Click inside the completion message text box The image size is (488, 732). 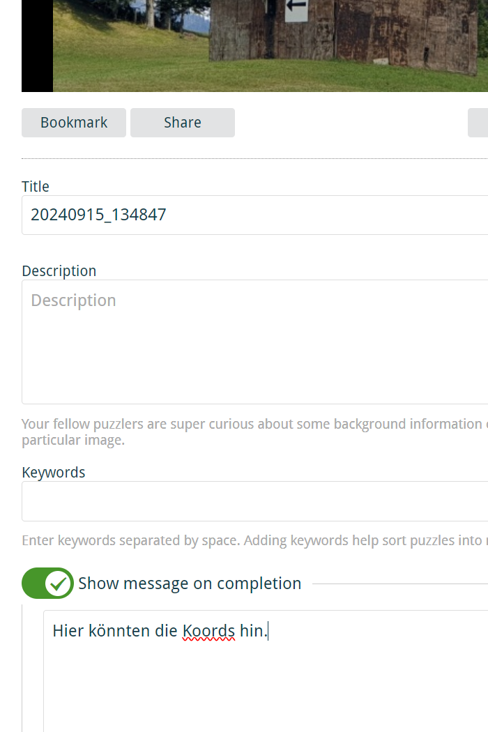coord(266,671)
